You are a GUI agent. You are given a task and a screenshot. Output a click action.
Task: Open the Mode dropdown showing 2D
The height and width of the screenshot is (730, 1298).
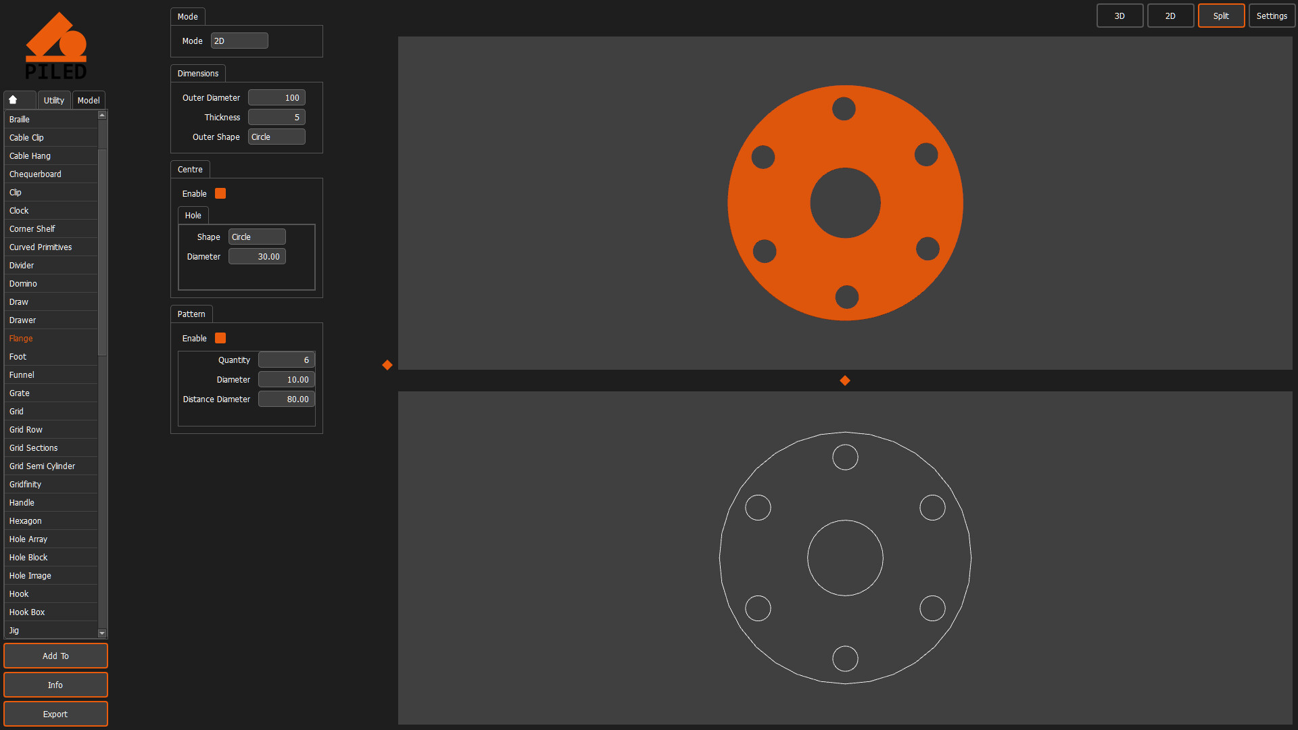point(239,41)
